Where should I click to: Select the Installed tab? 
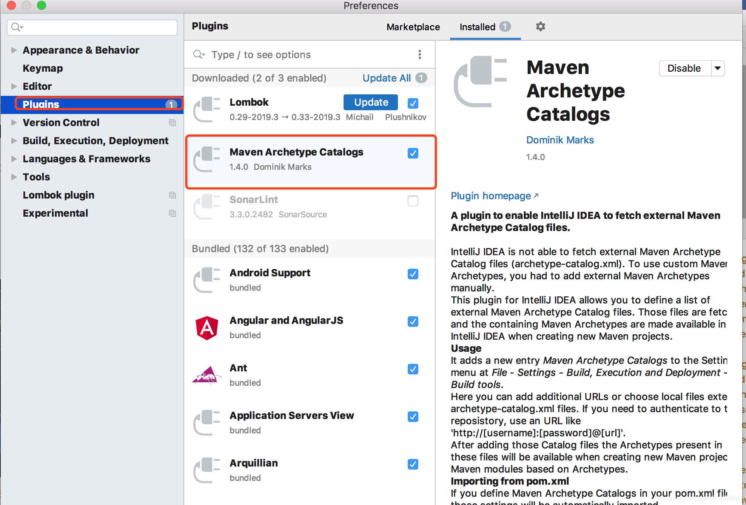[x=478, y=27]
